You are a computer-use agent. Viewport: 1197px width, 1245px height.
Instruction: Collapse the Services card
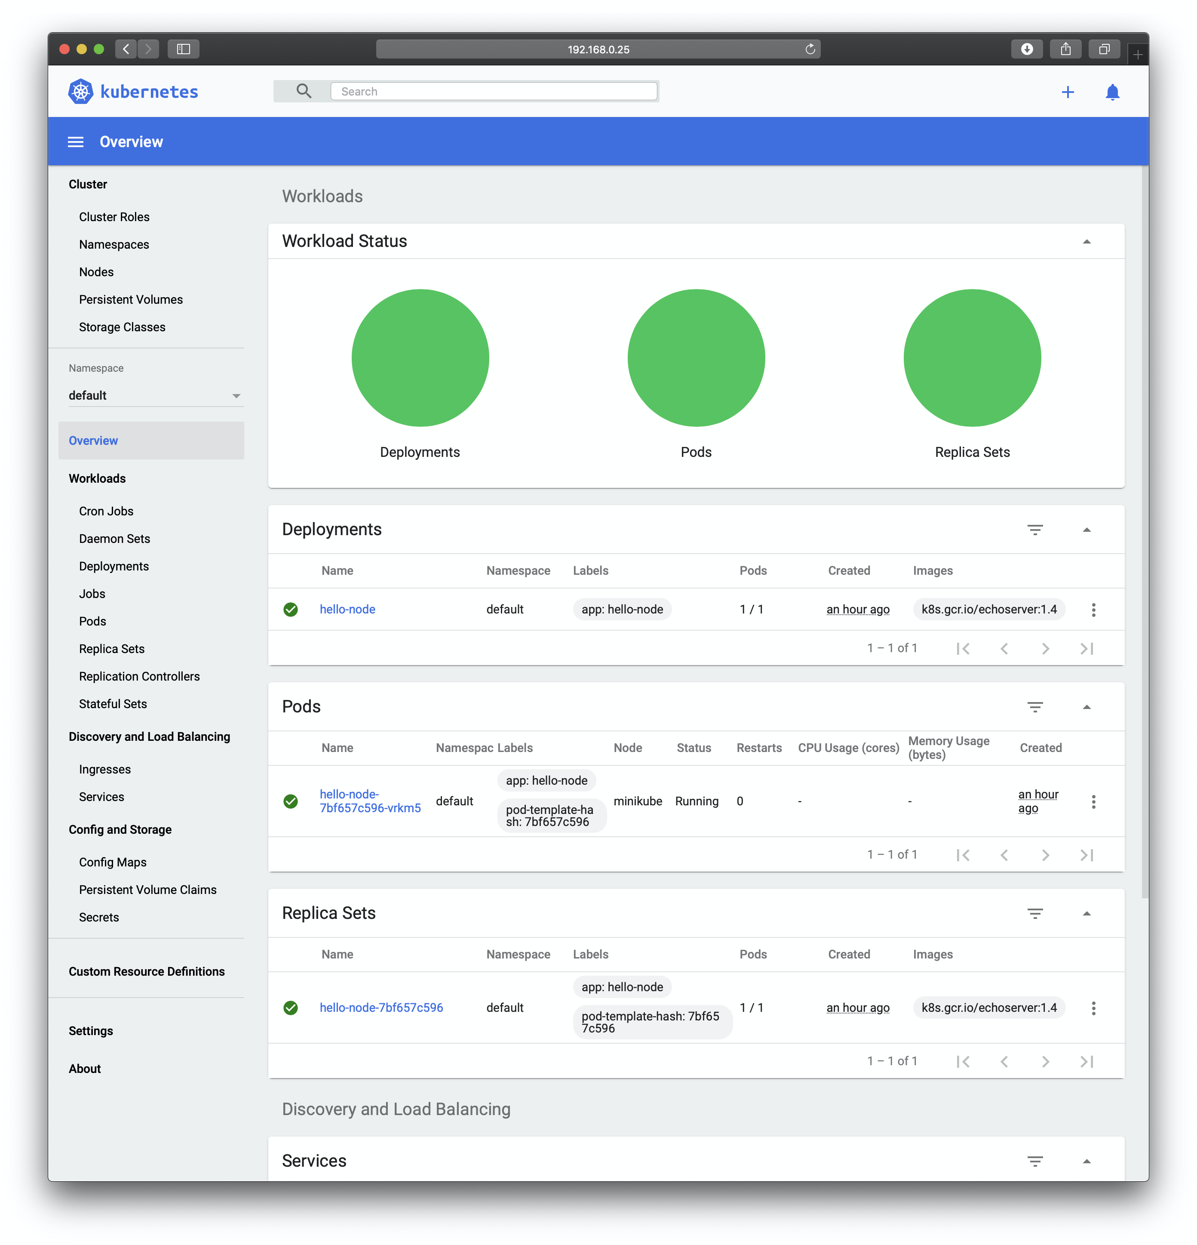[x=1086, y=1161]
